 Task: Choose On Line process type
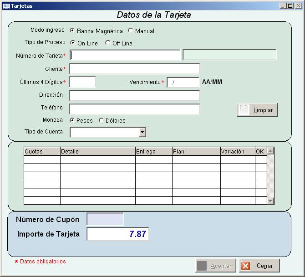[73, 43]
